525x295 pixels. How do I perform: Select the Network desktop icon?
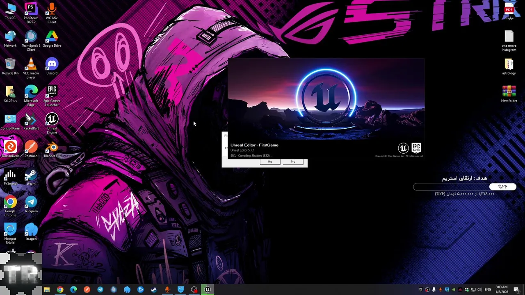[10, 39]
